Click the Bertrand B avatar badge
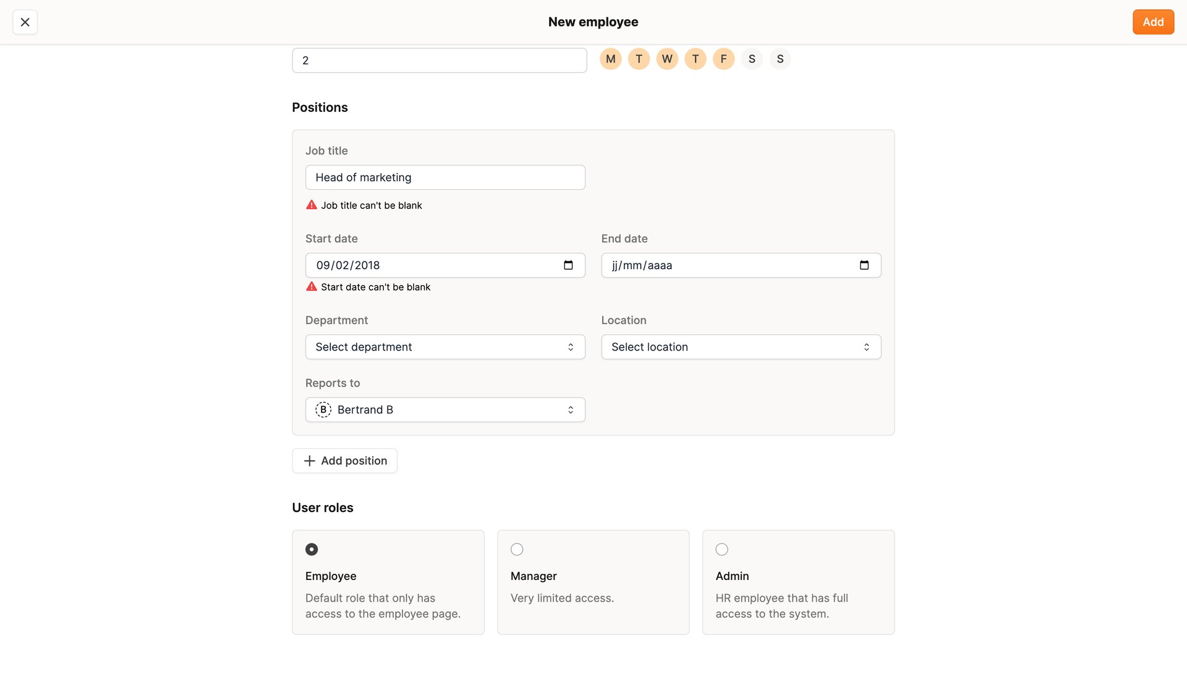 tap(323, 409)
